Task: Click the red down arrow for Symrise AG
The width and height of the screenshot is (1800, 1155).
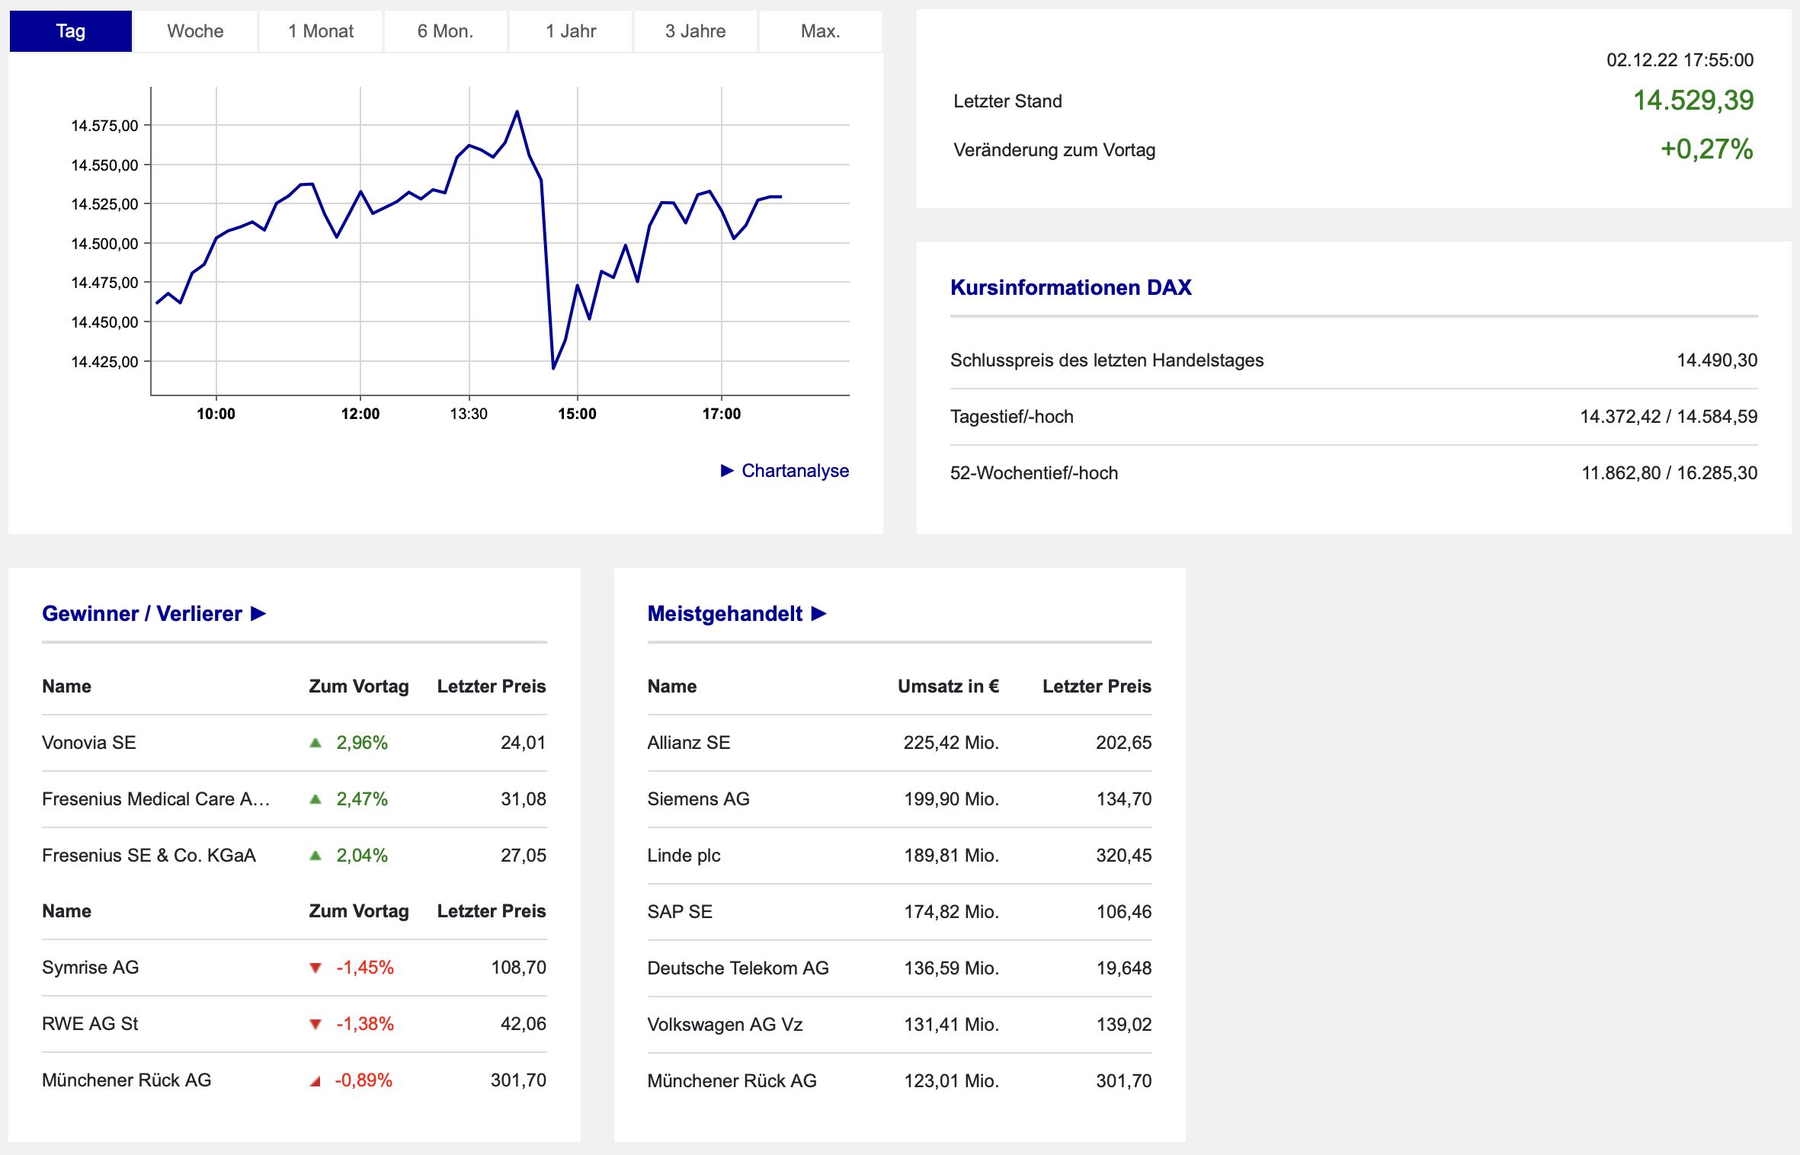Action: tap(315, 968)
